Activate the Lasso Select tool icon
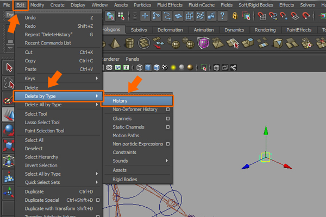This screenshot has width=326, height=217. tap(9, 83)
